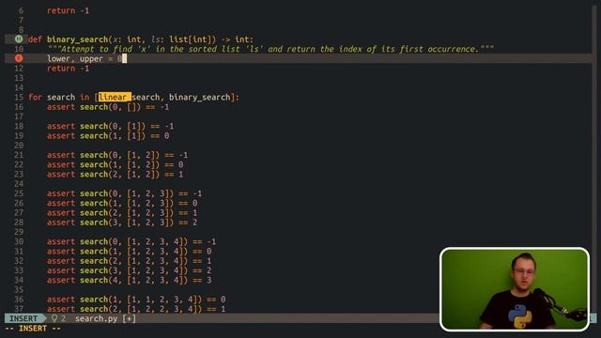Click 'assert search(3, [1, 2, 3, 4]) == 2'

point(129,270)
